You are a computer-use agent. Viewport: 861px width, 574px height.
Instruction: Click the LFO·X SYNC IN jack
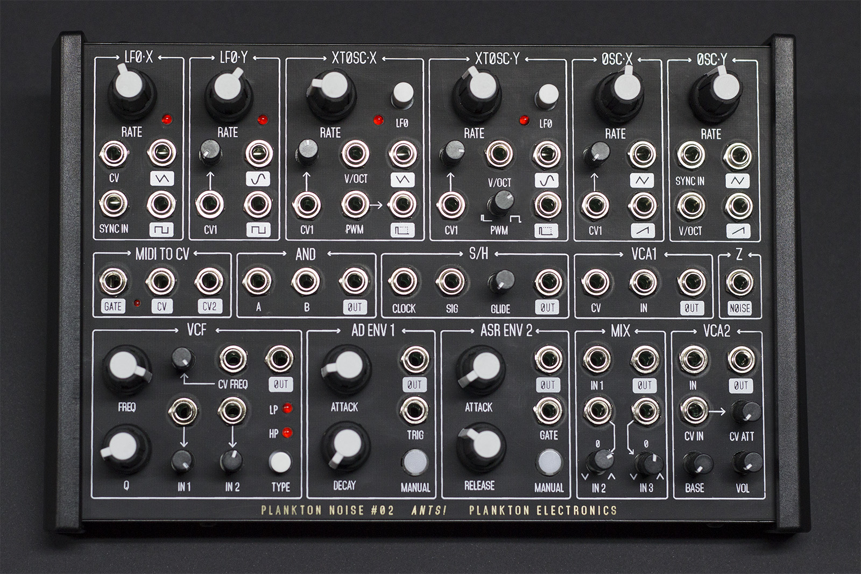click(x=114, y=204)
